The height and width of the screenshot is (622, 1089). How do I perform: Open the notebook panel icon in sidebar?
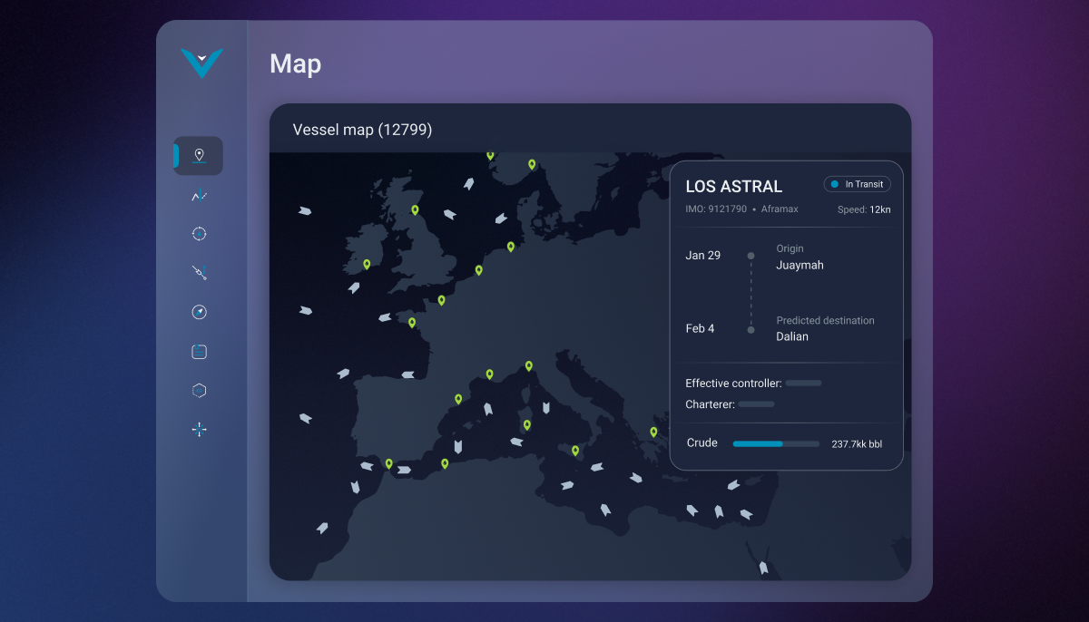199,351
